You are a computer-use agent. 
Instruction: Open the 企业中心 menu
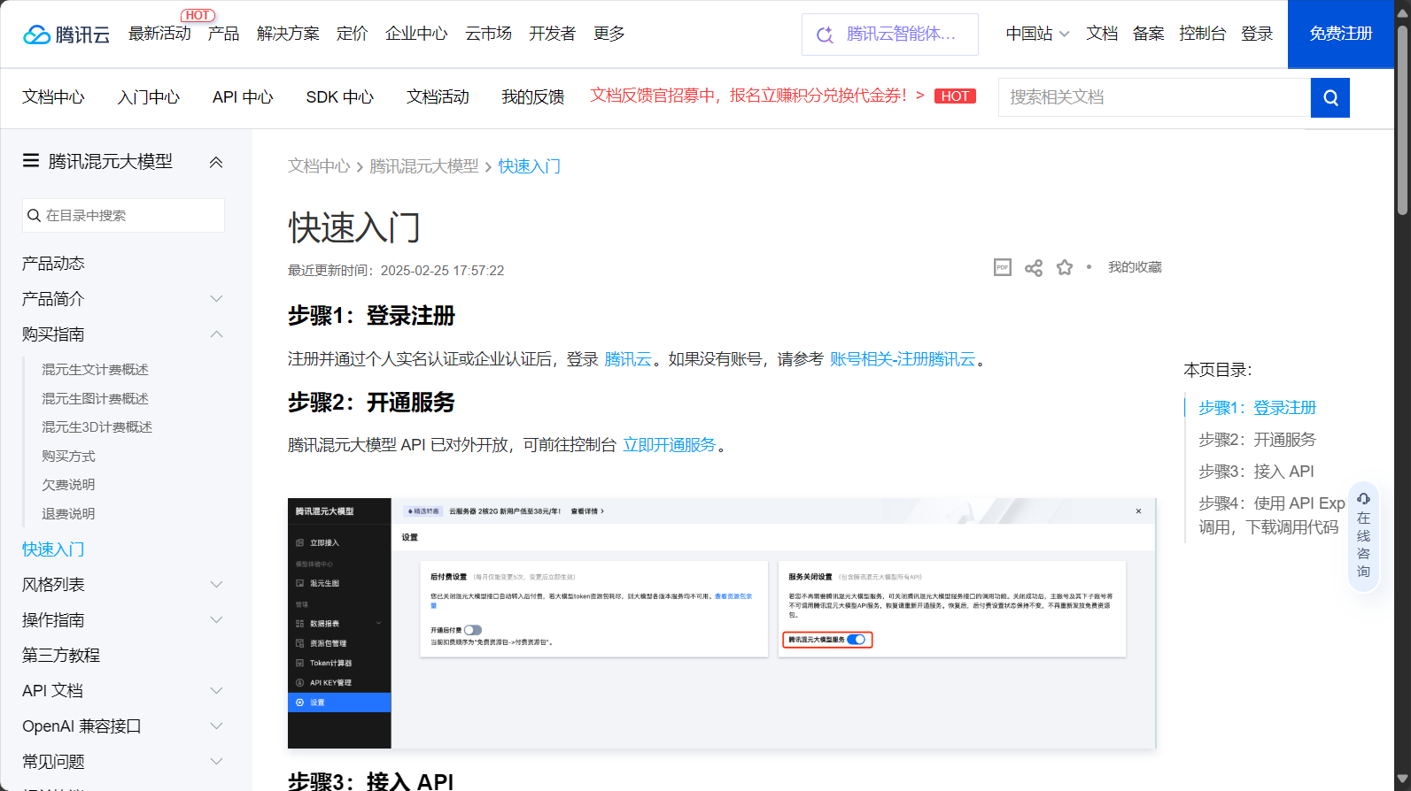[416, 34]
